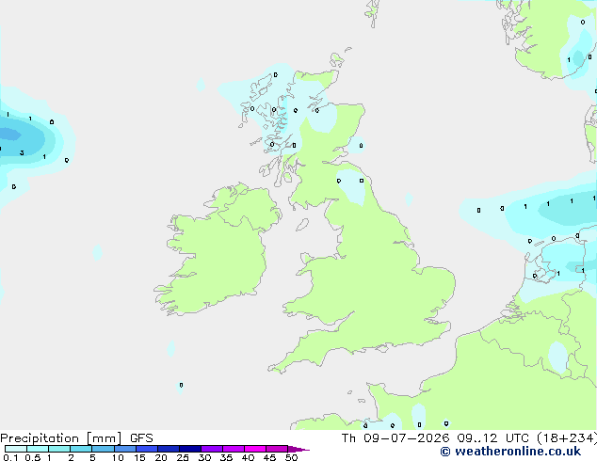Click the 20–25 mm legend color box
The image size is (597, 461).
point(169,449)
